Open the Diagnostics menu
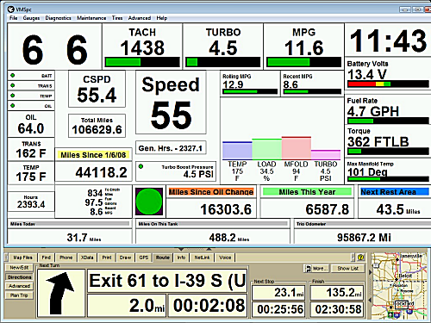 58,18
